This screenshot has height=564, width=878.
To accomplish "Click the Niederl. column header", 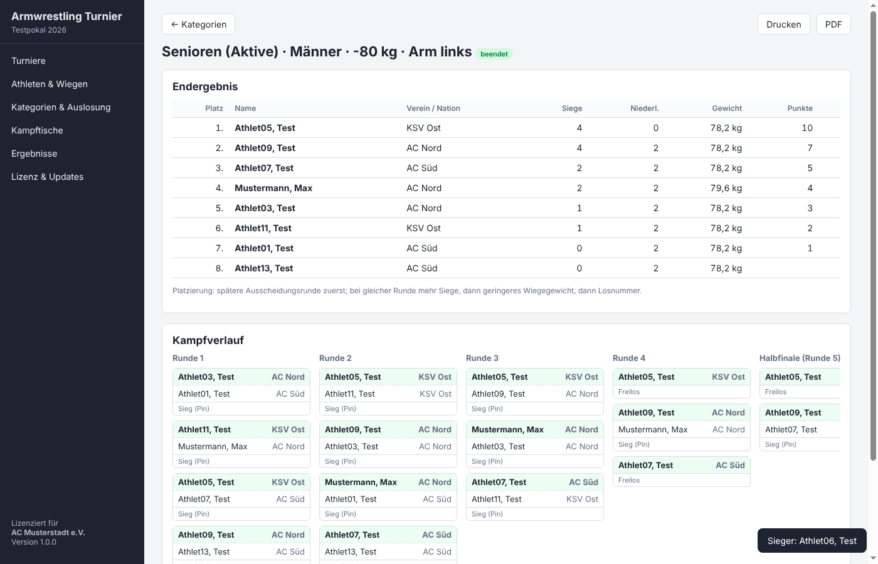I will point(645,108).
